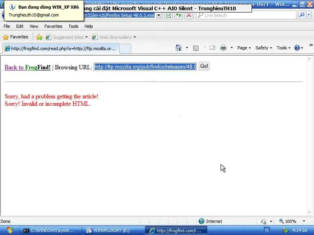Expand the Suggested Sites dropdown arrow
Viewport: 314px width, 235px height.
click(86, 37)
